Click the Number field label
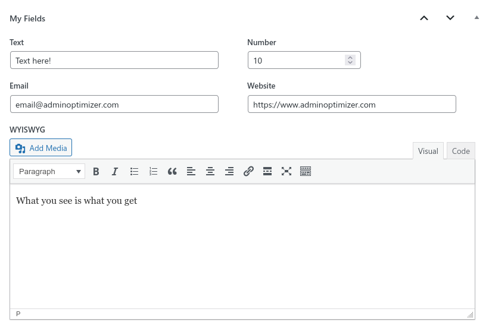The width and height of the screenshot is (489, 334). (261, 42)
